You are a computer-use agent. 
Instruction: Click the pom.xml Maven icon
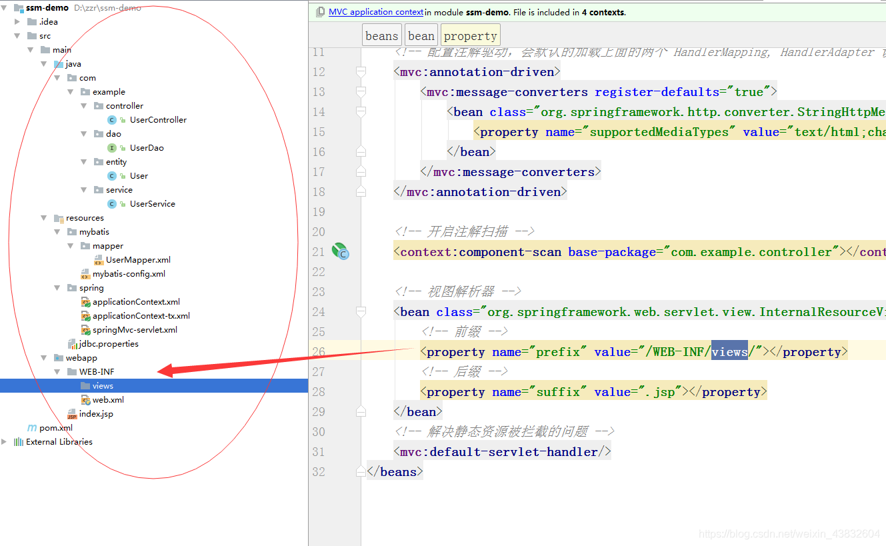pos(32,428)
